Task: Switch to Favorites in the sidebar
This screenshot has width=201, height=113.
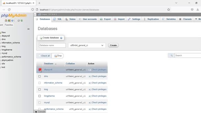Action: 9,25
